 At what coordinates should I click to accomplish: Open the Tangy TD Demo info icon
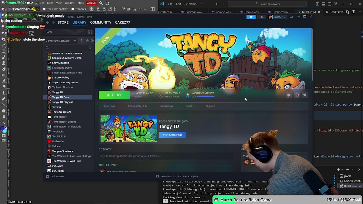point(297,95)
